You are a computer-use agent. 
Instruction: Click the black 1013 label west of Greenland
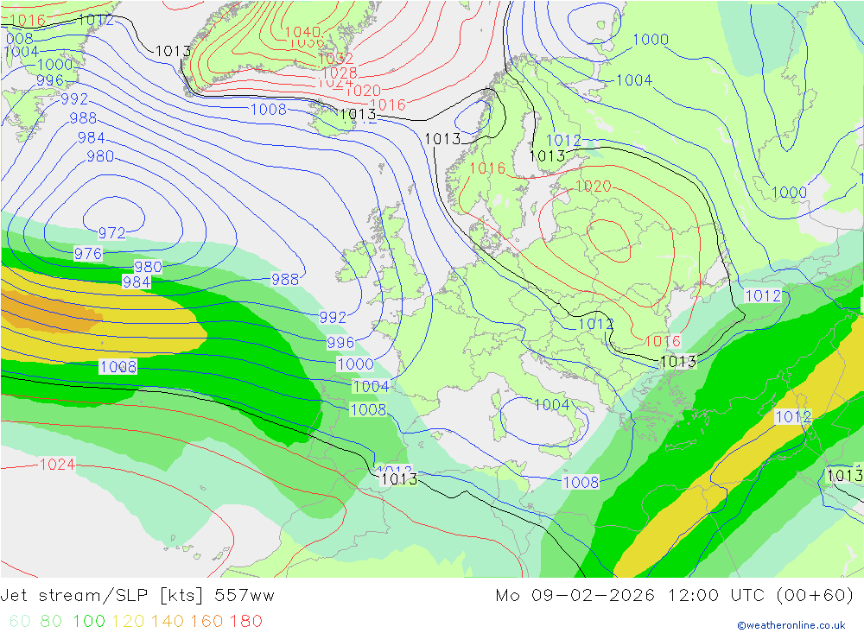pyautogui.click(x=173, y=51)
